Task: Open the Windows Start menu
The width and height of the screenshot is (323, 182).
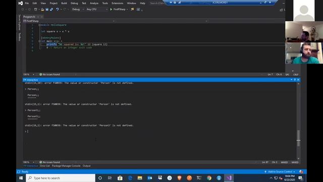Action: coord(21,178)
